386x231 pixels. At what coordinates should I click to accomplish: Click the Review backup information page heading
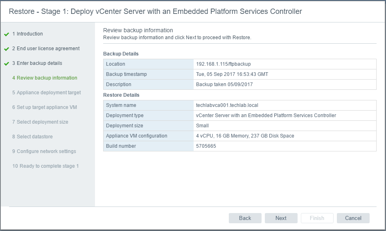pyautogui.click(x=138, y=30)
